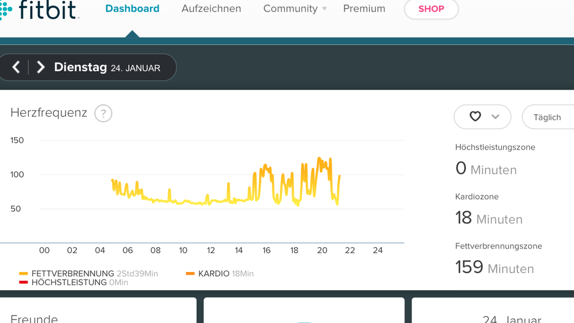Go to the next day arrow
The image size is (574, 323).
(41, 68)
